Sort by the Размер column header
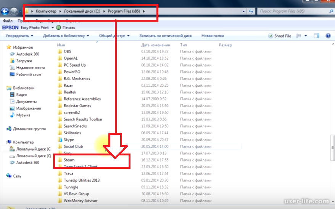The width and height of the screenshot is (335, 209). pos(225,45)
